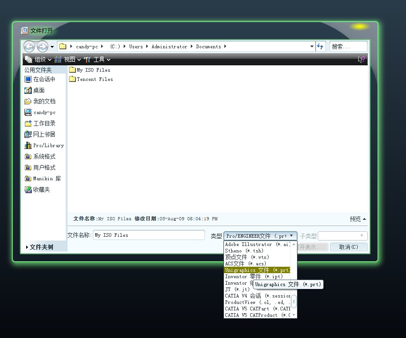Click type list scroll up arrow
This screenshot has height=338, width=406.
click(294, 244)
